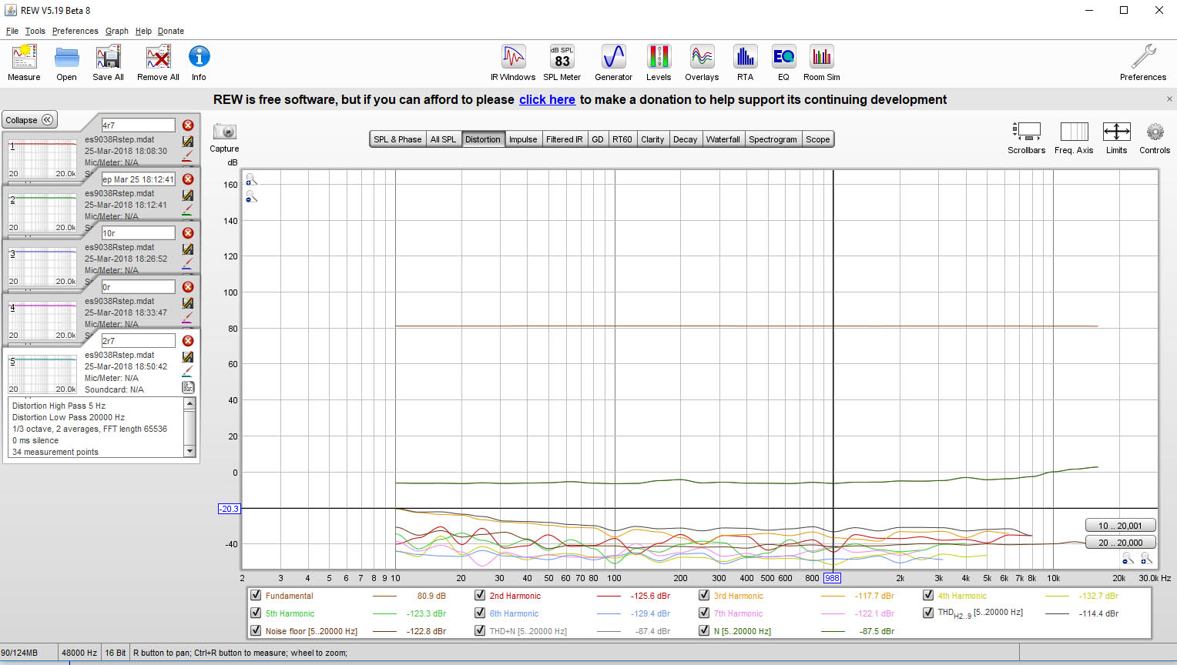Open the Room Sim tool

tap(822, 57)
